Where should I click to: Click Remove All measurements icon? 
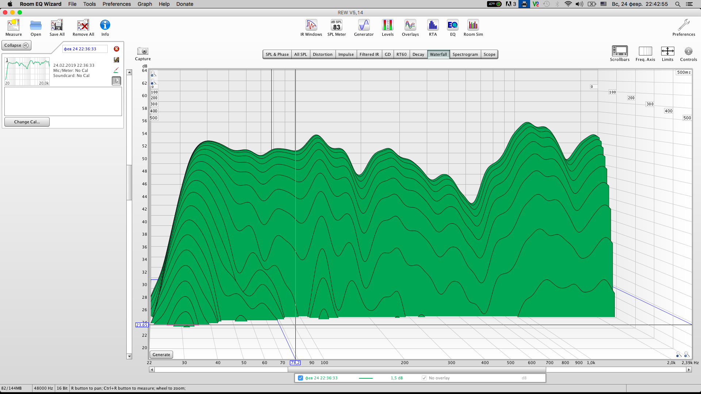tap(83, 26)
